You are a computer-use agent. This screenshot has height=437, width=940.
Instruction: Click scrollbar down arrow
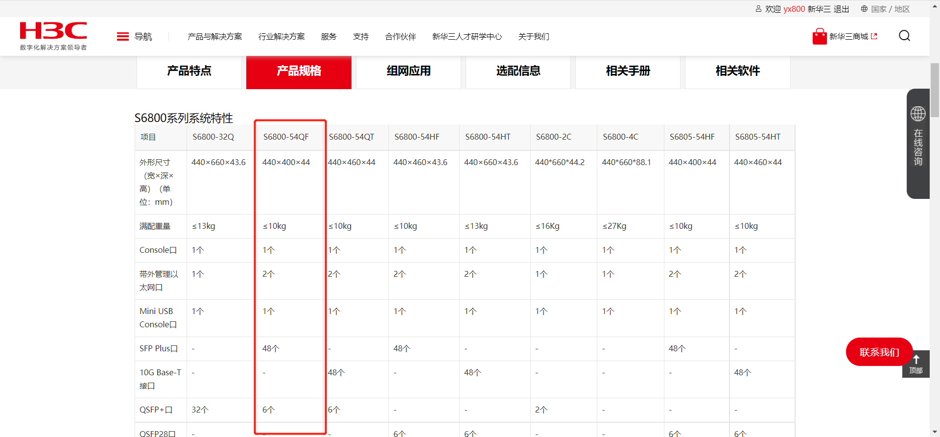(x=935, y=432)
